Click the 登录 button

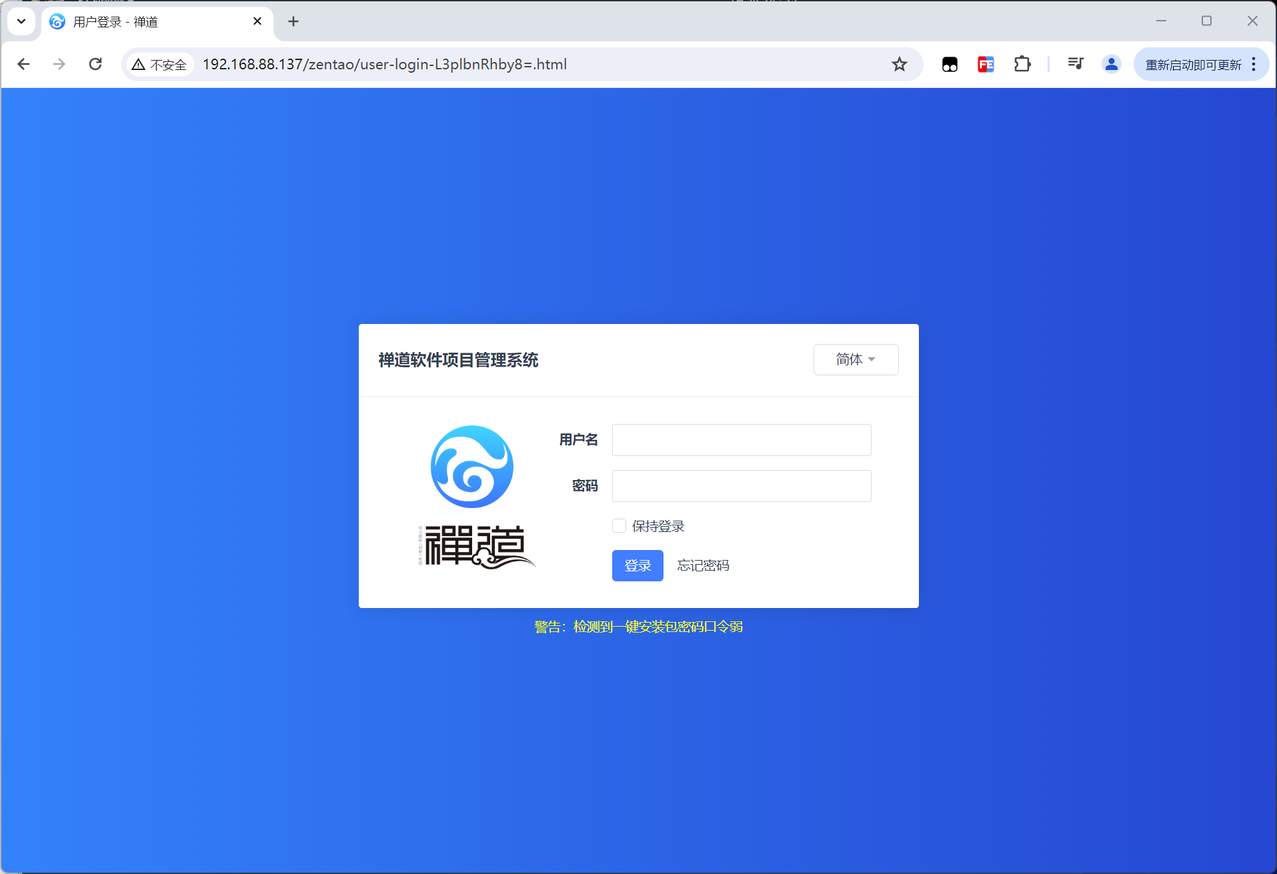pos(637,565)
